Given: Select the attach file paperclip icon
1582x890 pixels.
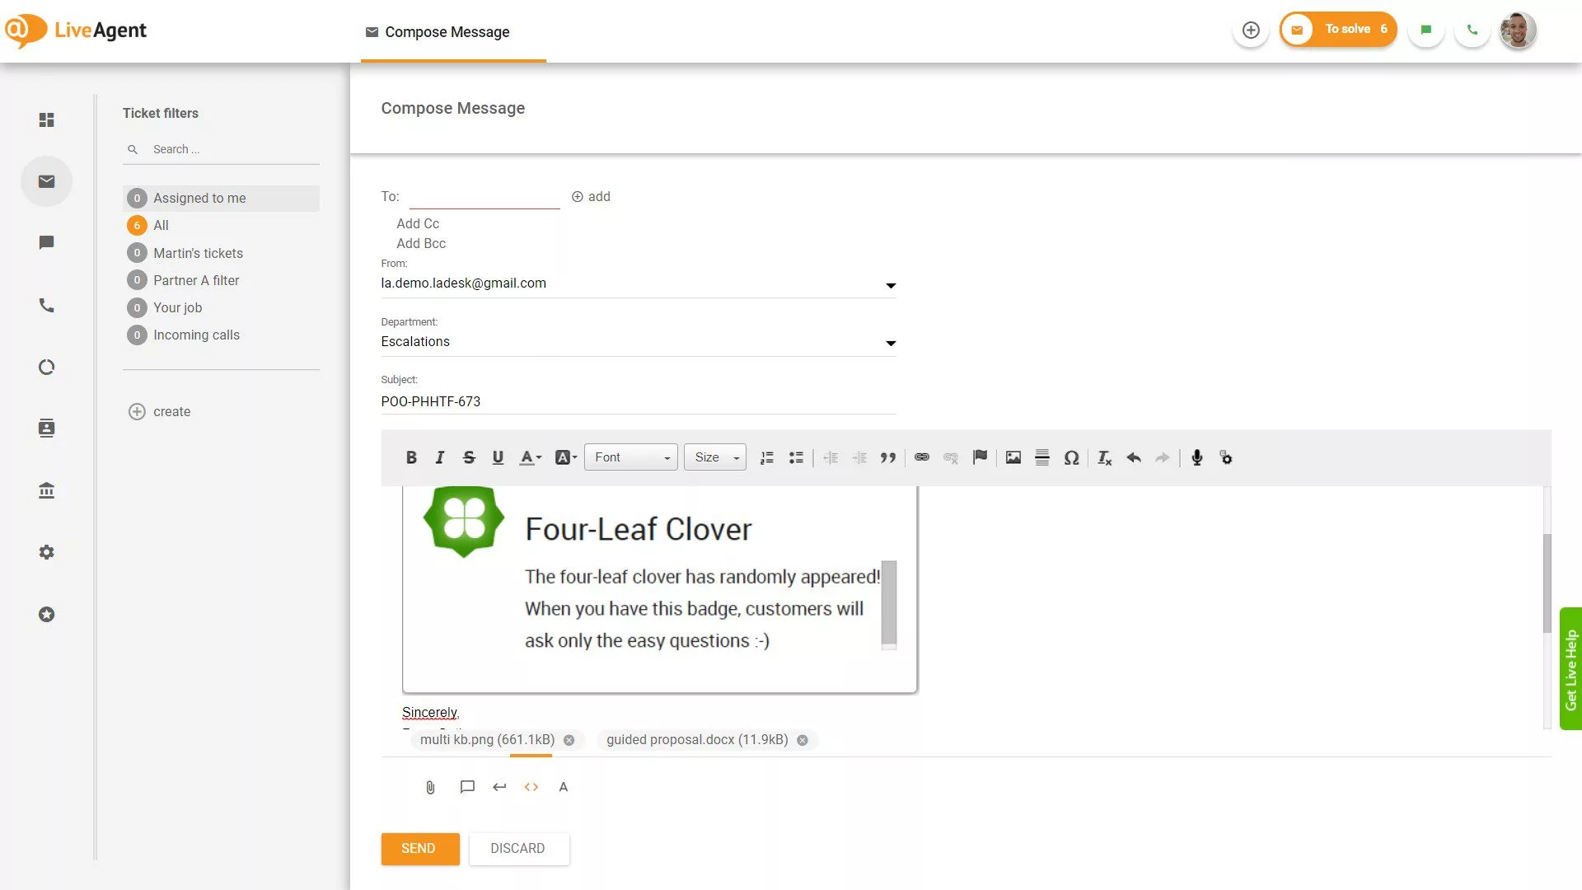Looking at the screenshot, I should pos(429,787).
